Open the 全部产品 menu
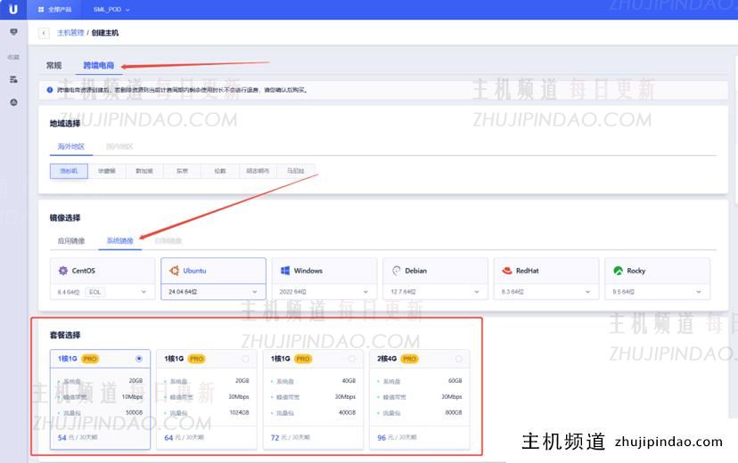738x463 pixels. 58,9
